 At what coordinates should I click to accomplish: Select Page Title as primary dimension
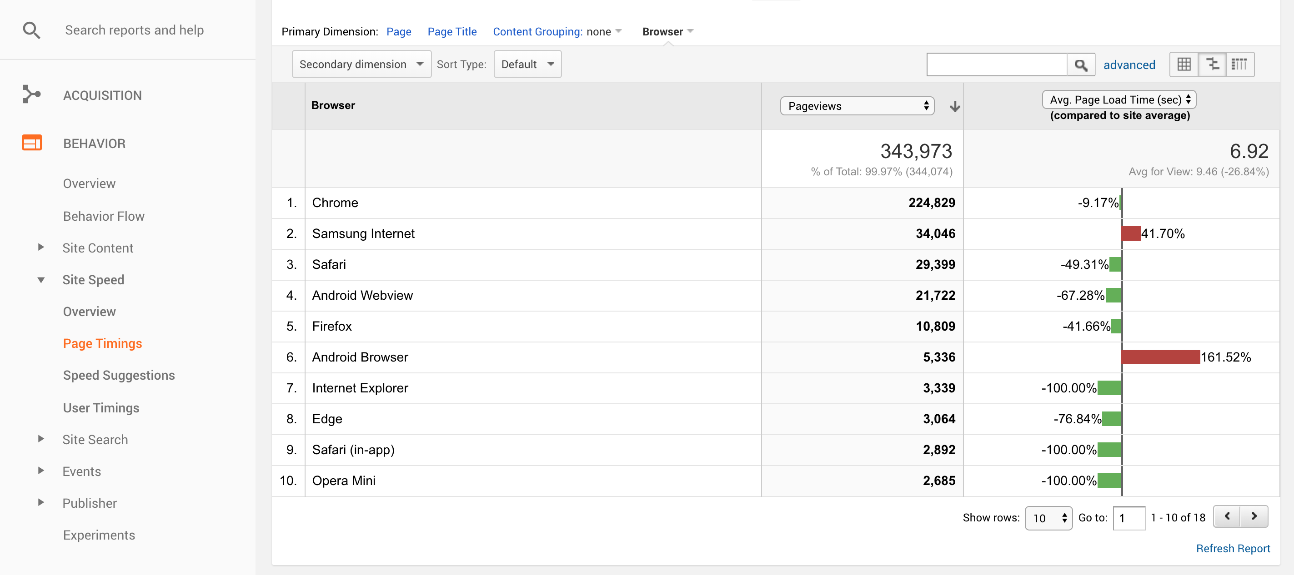pos(452,32)
